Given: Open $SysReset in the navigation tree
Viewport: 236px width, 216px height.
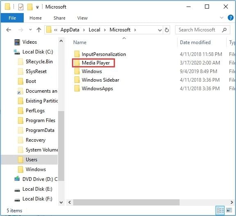Looking at the screenshot, I should [x=36, y=71].
